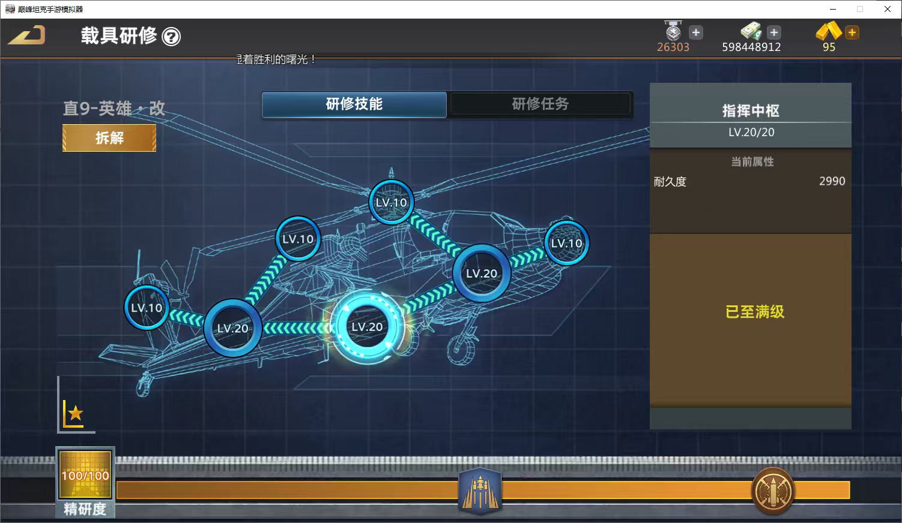Switch to the 研修任务 tab

pos(540,104)
